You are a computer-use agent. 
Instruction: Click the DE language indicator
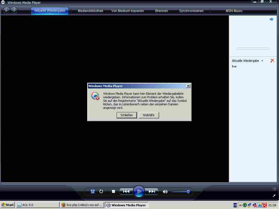tap(235, 205)
